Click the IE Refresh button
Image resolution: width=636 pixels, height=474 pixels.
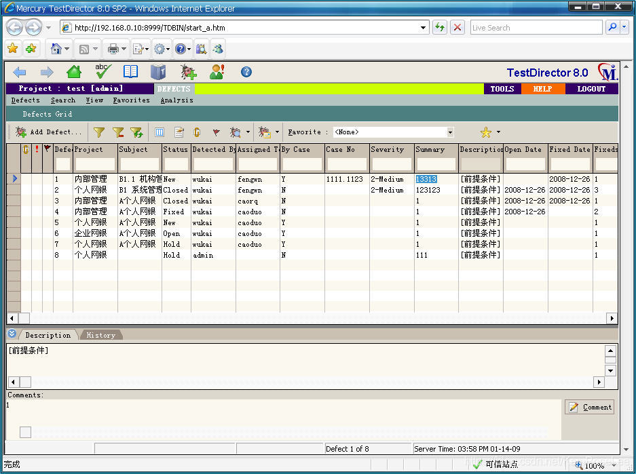[x=440, y=28]
